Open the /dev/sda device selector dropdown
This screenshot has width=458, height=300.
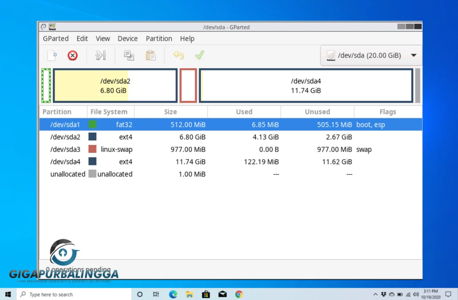coord(371,55)
